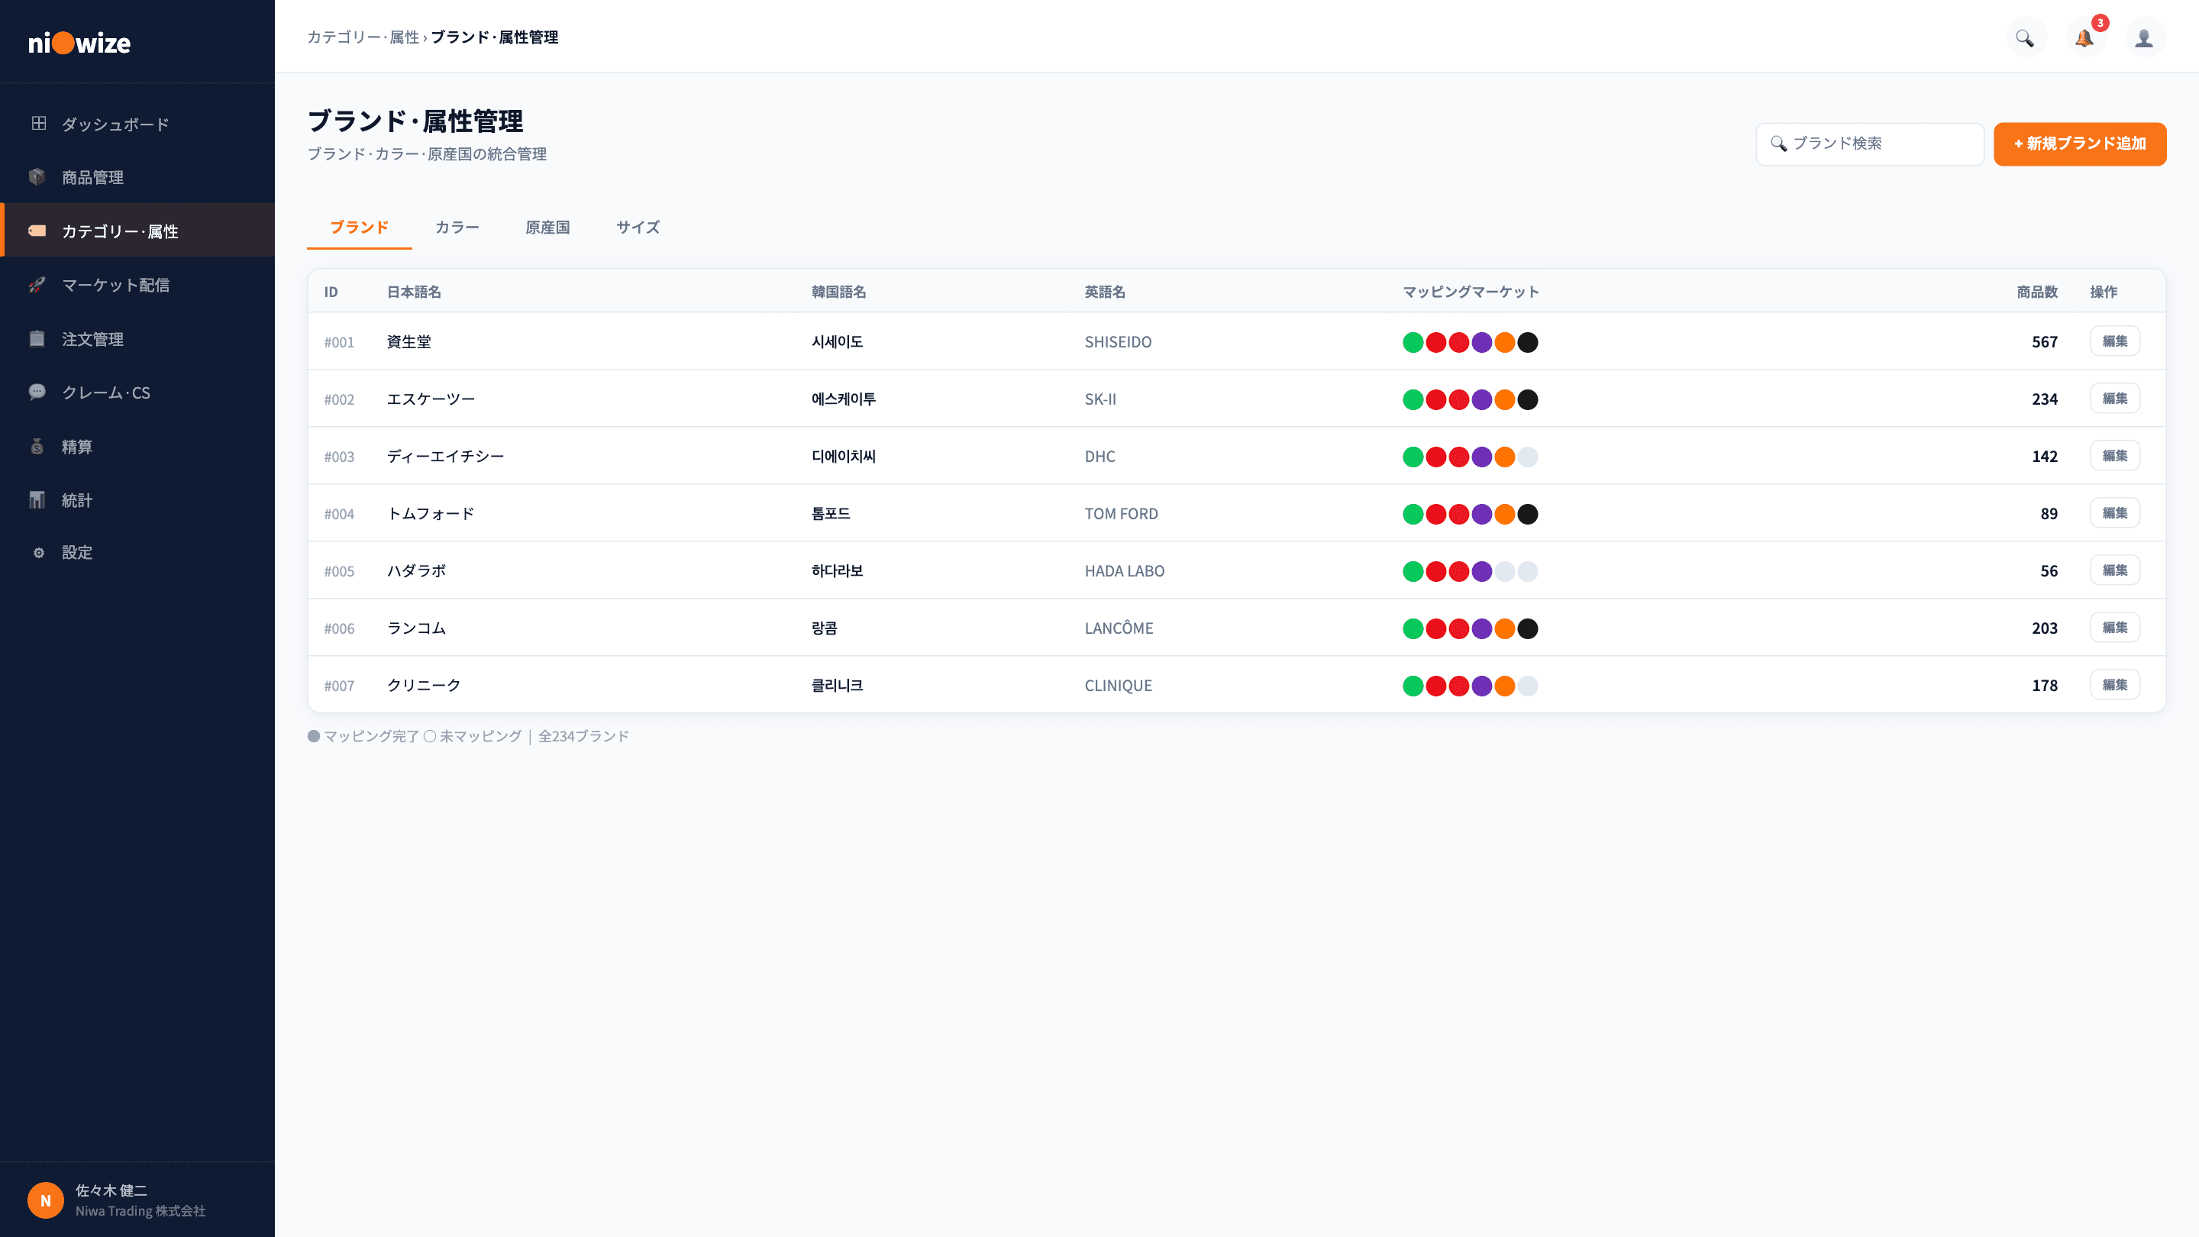The width and height of the screenshot is (2199, 1237).
Task: Click the Niwa Trading 株式会社 company label
Action: point(140,1210)
